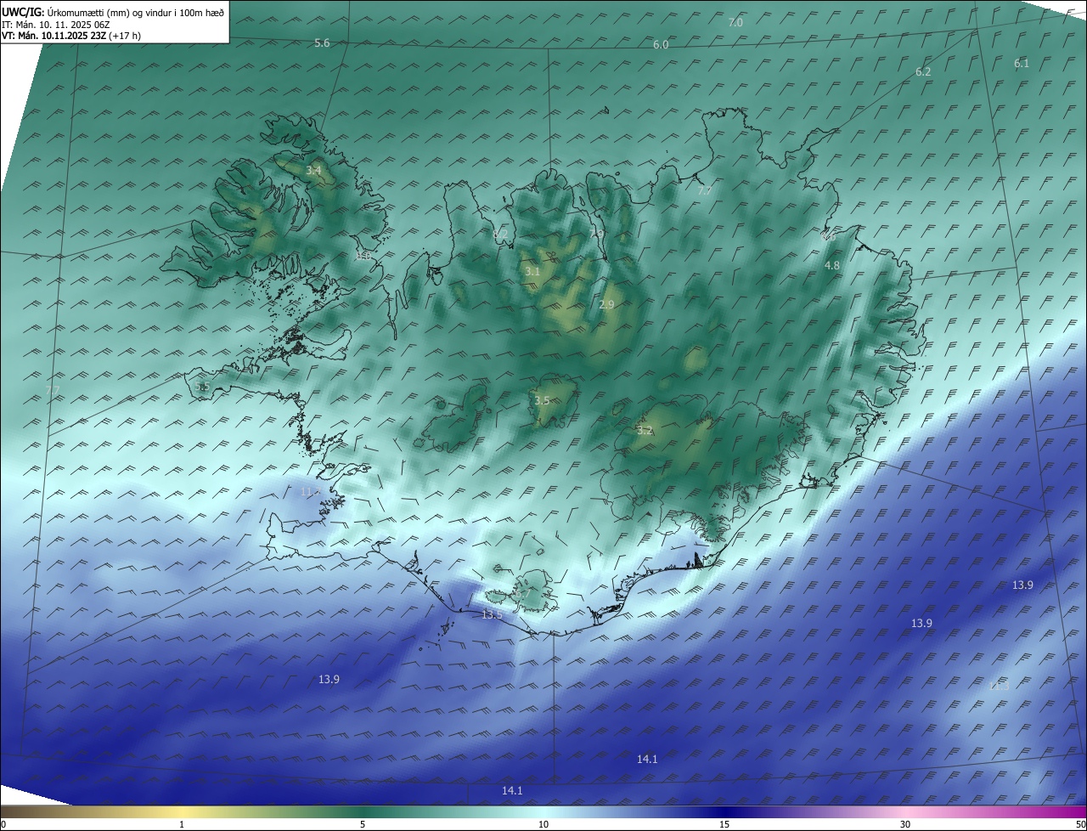Click the 14.1 label nearest the color scale
Screen dimensions: 1087x831
tap(512, 791)
